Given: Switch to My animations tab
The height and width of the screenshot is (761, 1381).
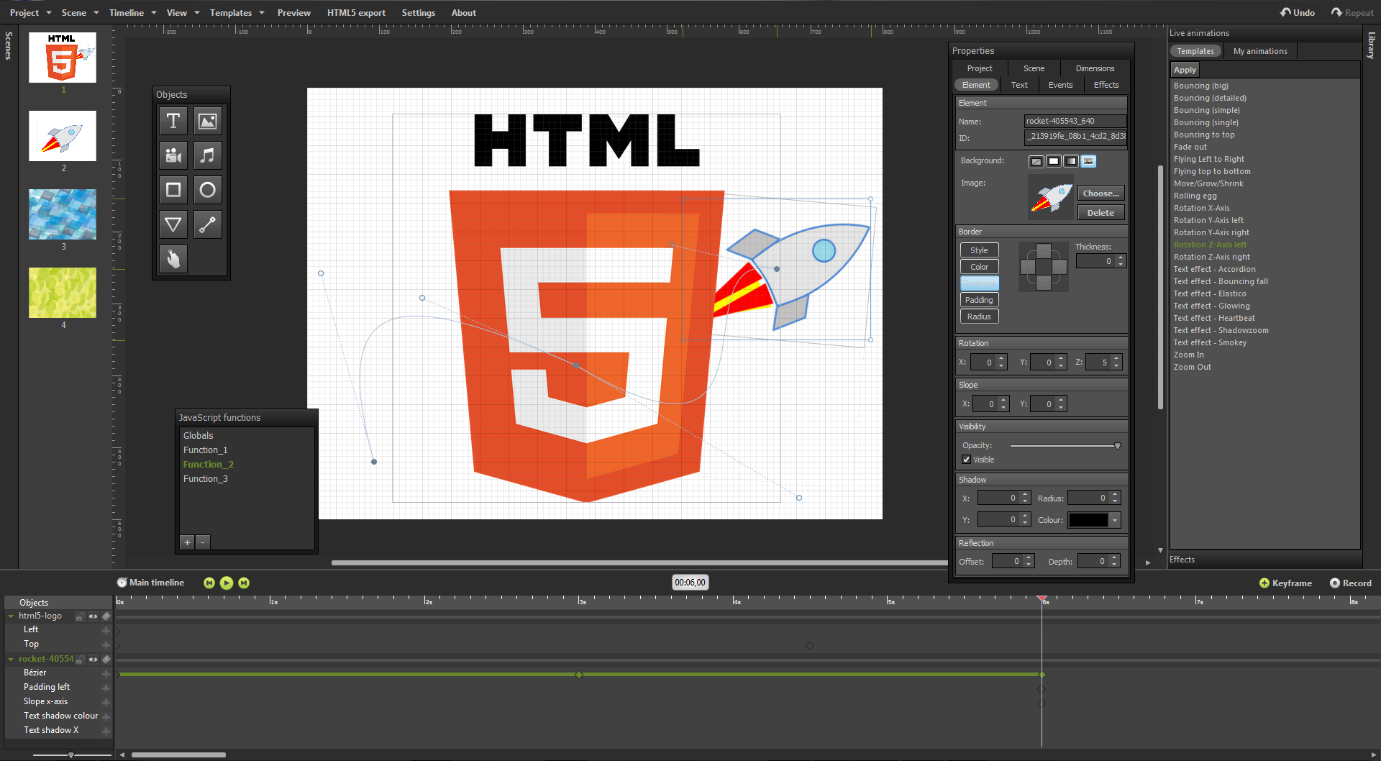Looking at the screenshot, I should pos(1260,51).
